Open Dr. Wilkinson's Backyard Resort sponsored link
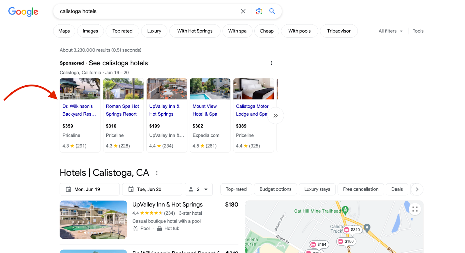The width and height of the screenshot is (465, 253). 79,110
